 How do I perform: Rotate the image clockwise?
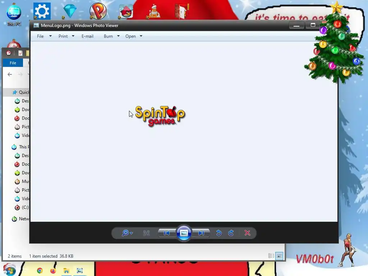[231, 233]
